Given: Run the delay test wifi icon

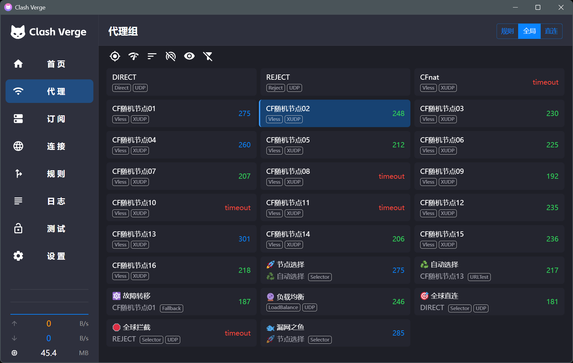Looking at the screenshot, I should [133, 56].
